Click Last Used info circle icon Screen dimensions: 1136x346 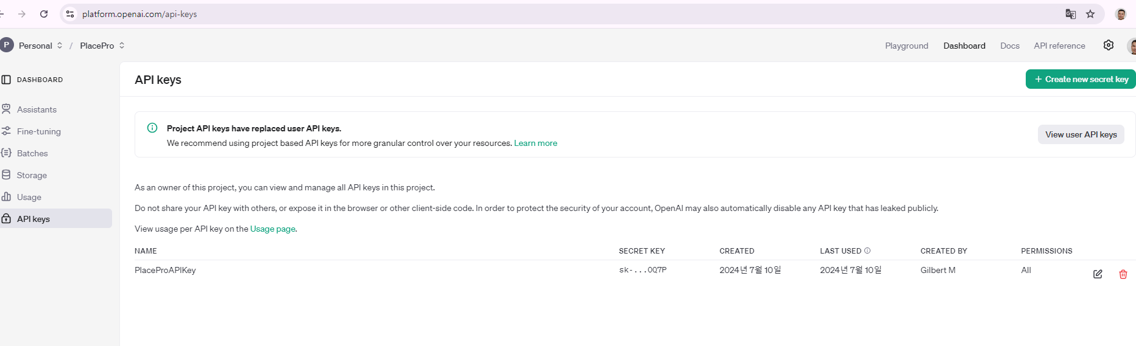867,251
